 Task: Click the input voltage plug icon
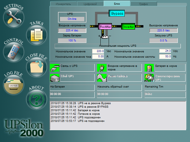click(x=102, y=68)
